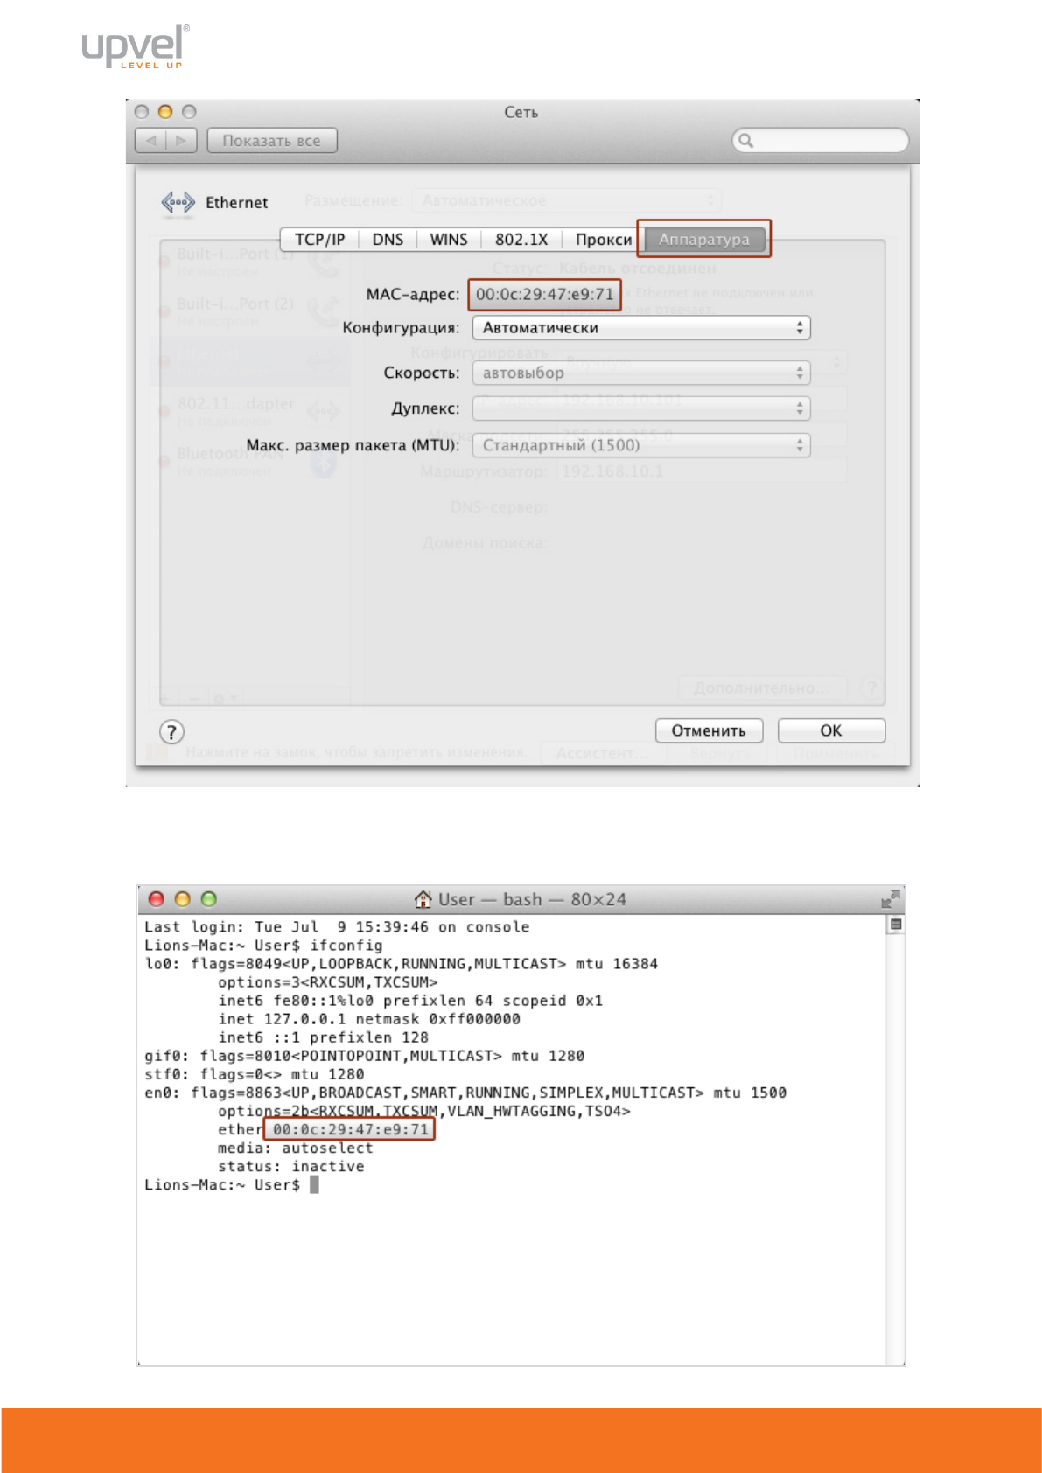The image size is (1042, 1473).
Task: Click the back navigation arrow in Network window
Action: pyautogui.click(x=151, y=140)
